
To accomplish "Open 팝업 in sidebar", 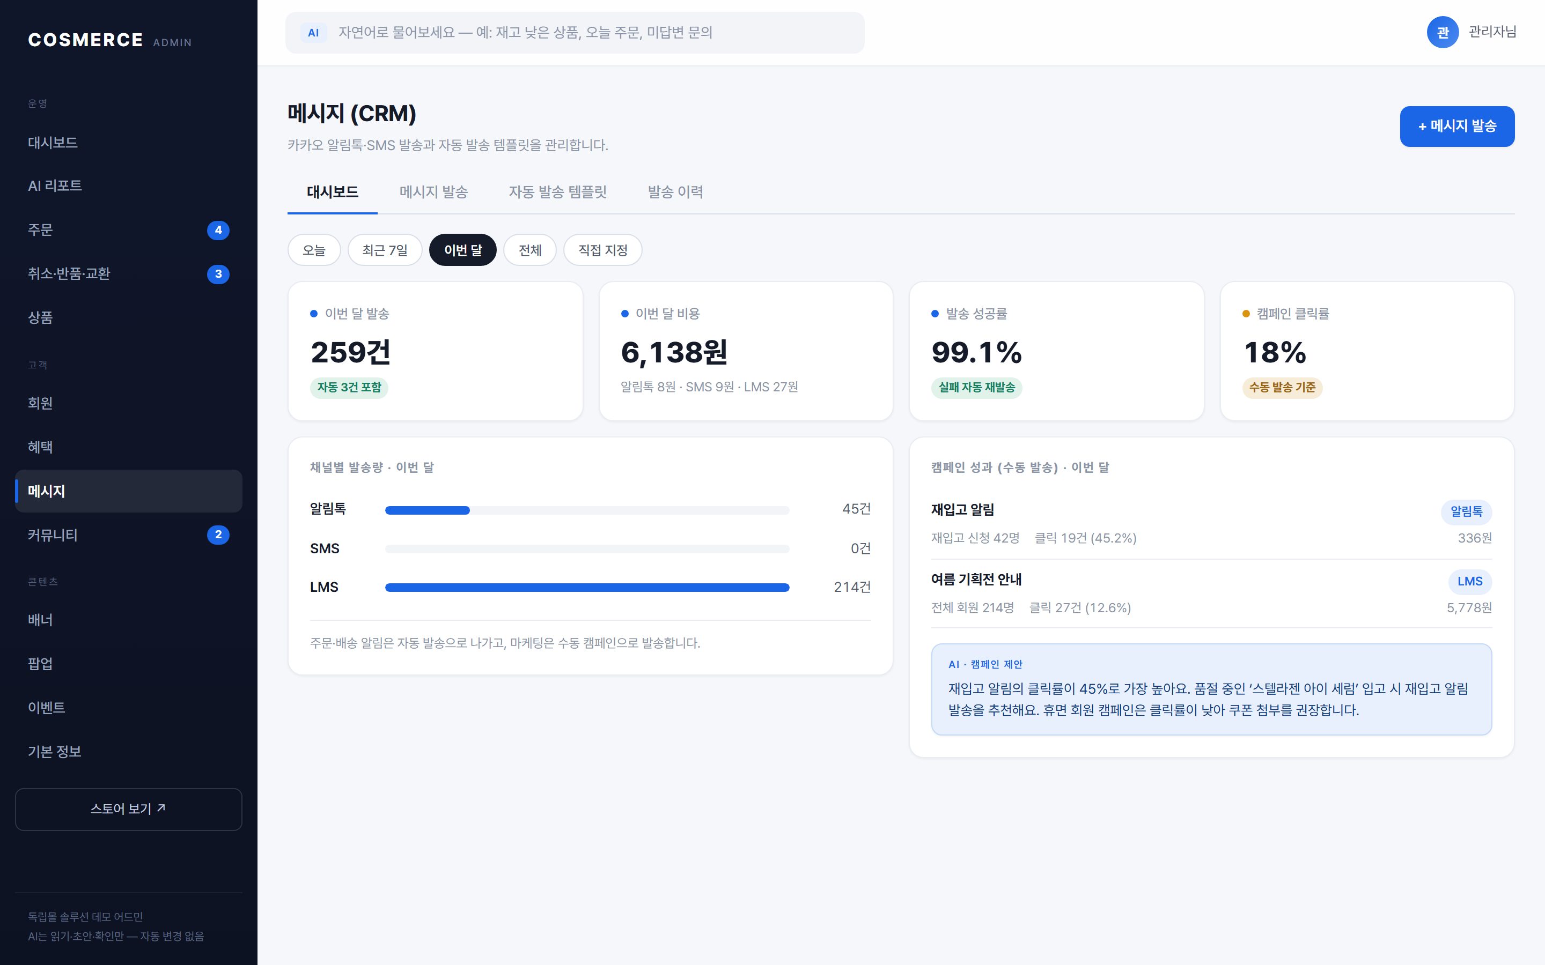I will coord(128,664).
